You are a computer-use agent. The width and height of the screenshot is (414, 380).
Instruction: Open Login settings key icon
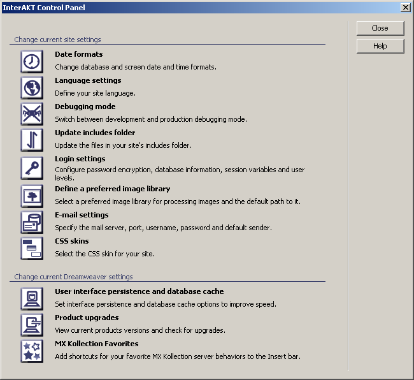pos(31,168)
